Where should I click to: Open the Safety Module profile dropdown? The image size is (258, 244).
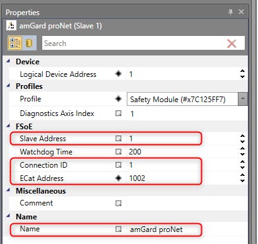pos(243,99)
